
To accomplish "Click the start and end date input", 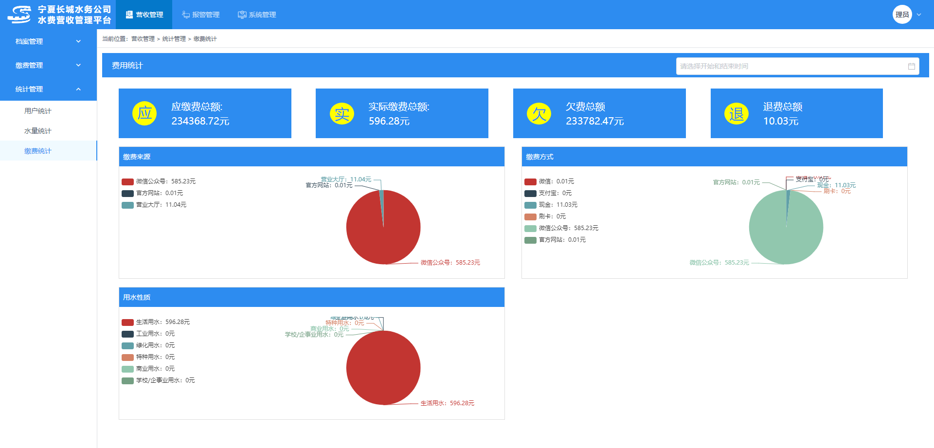I will [790, 66].
